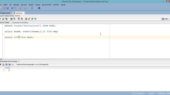Viewport: 170px width, 95px height.
Task: Launch the SQL Tuning Advisor icon
Action: 14,19
